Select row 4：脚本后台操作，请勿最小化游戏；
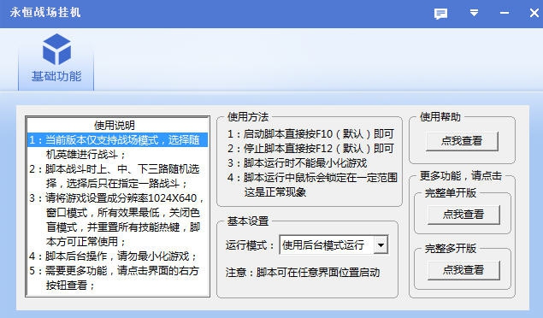Screen dimensions: 543x318 point(118,256)
